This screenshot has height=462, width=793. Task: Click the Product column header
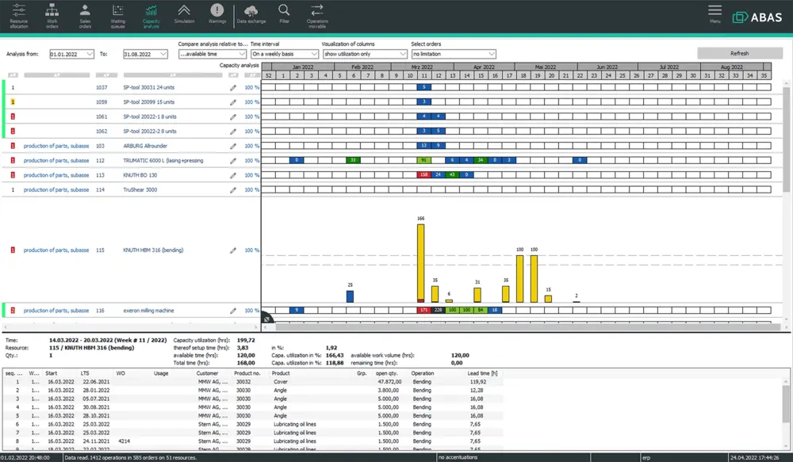click(x=281, y=373)
